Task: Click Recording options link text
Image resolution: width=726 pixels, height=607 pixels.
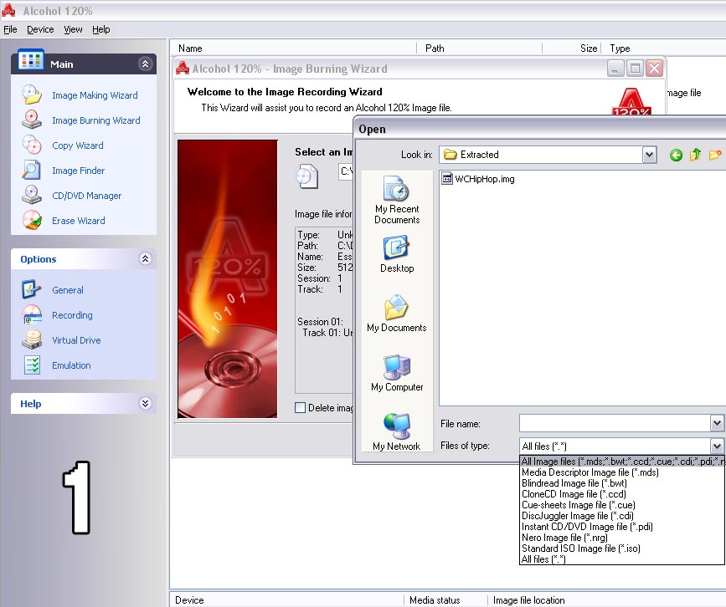Action: tap(72, 315)
